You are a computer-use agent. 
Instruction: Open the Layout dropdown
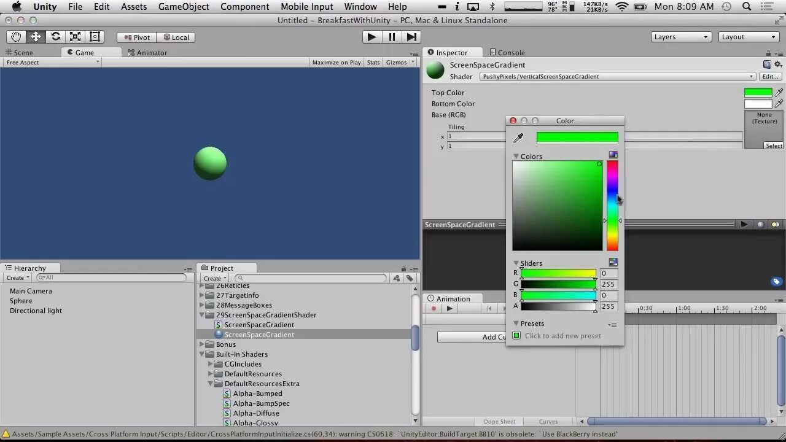click(x=749, y=37)
